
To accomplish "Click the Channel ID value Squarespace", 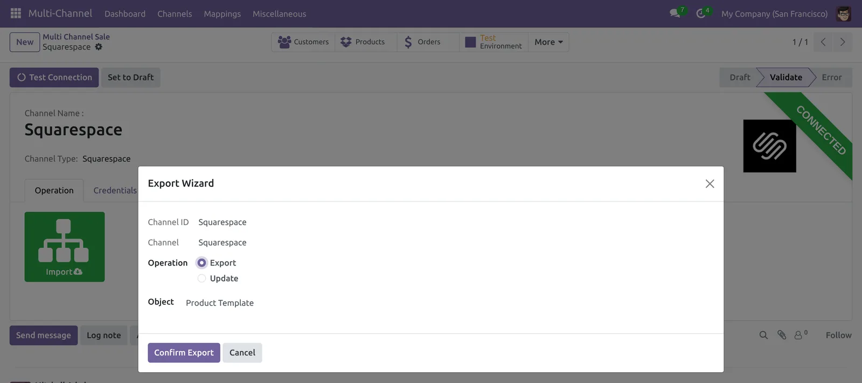I will point(223,222).
